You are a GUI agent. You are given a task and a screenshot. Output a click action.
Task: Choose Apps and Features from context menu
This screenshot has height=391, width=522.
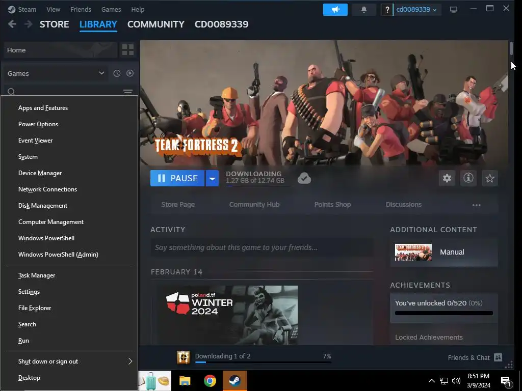click(x=69, y=108)
